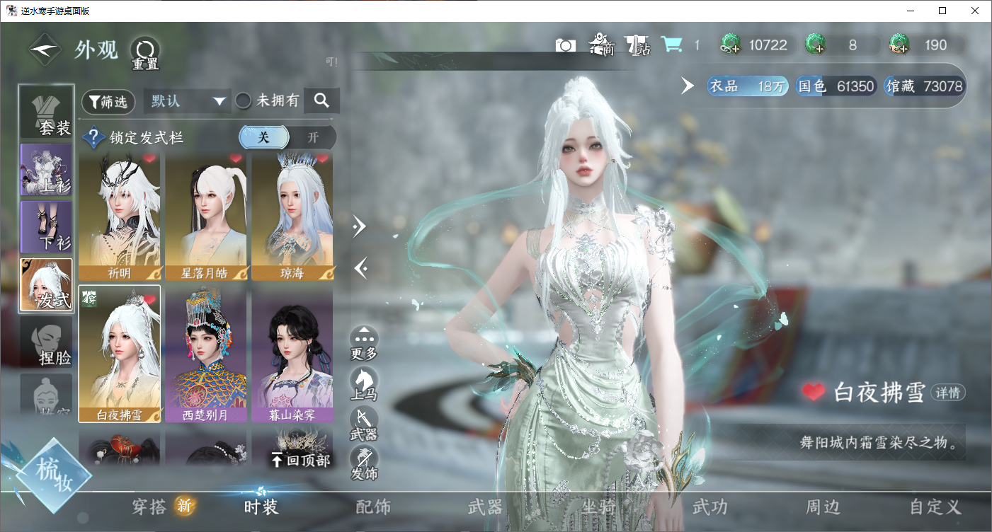The height and width of the screenshot is (532, 992).
Task: Select the 捏脸 face sculpt category
Action: coord(46,342)
